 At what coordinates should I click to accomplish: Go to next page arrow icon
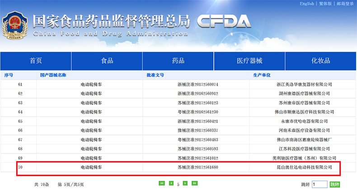click(x=185, y=183)
